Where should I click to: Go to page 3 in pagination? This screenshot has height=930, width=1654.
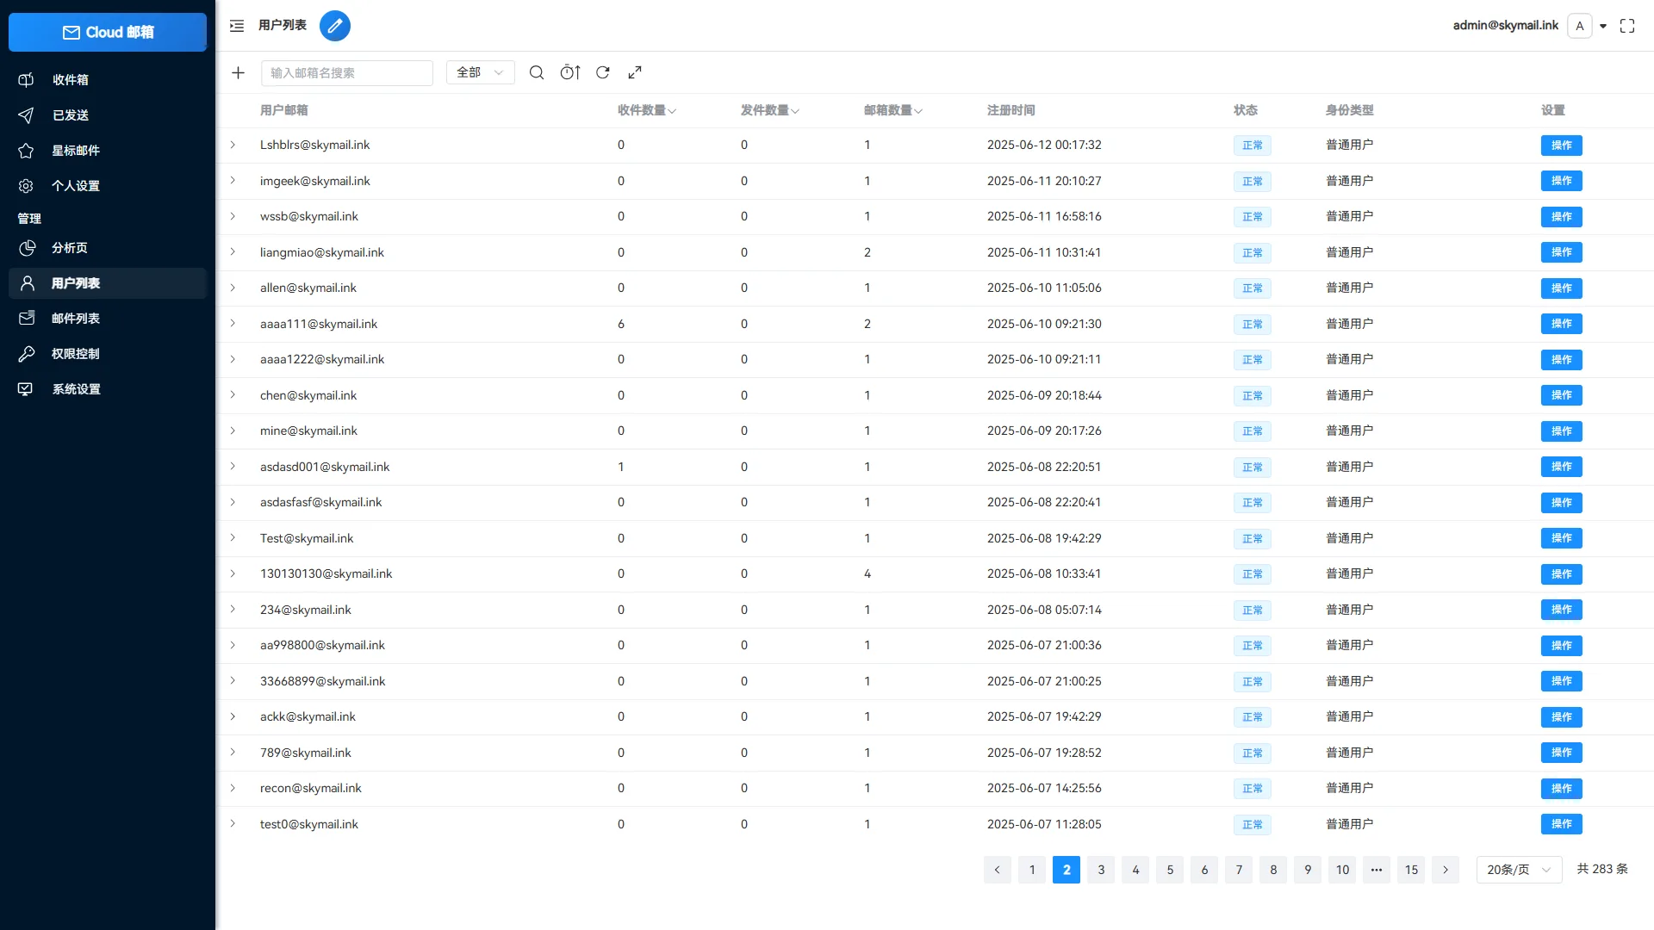click(x=1101, y=870)
